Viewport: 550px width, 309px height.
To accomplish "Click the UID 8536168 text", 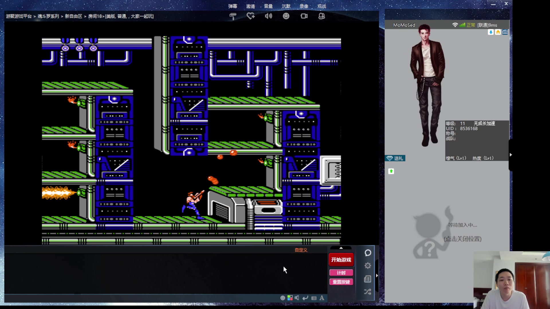I will click(462, 128).
